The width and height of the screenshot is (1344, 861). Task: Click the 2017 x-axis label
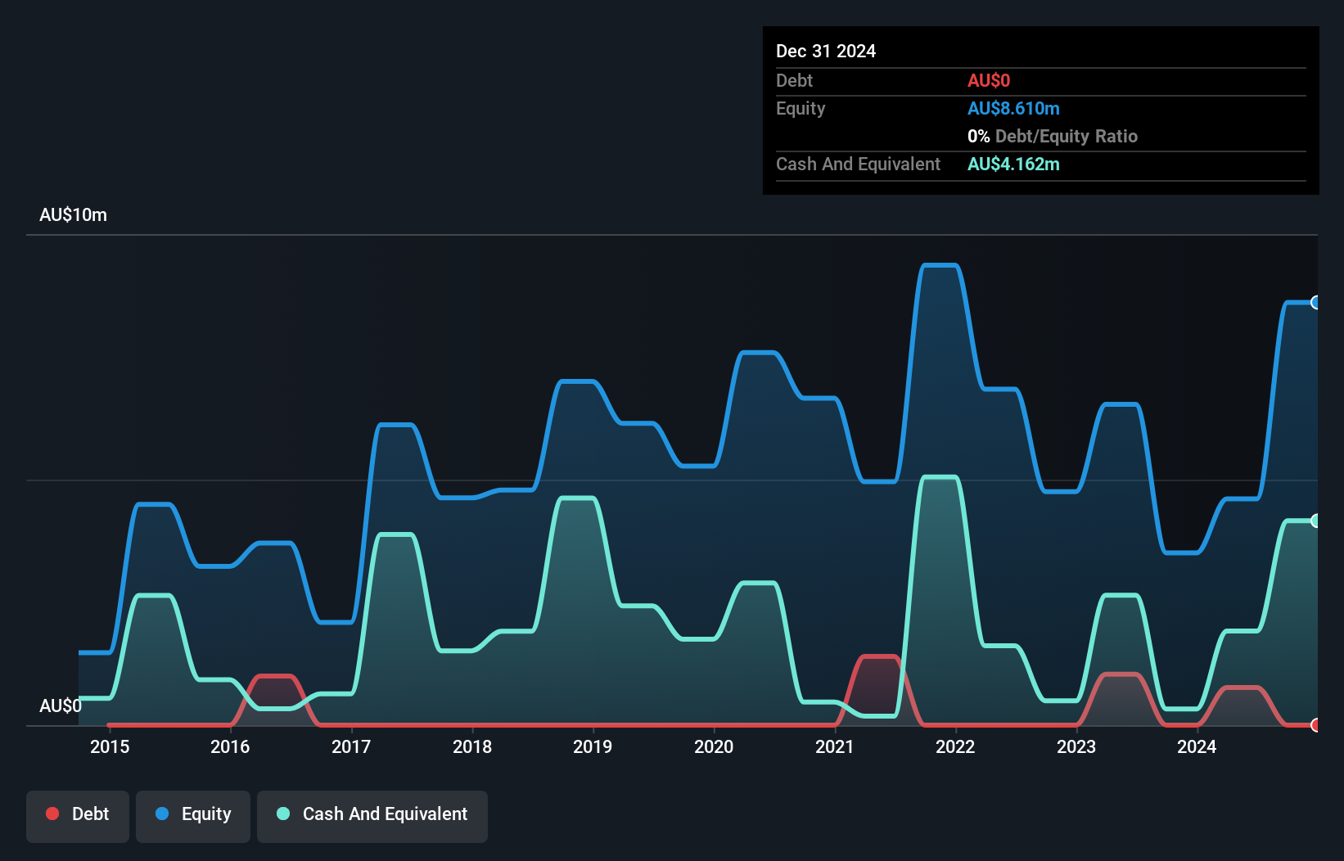(x=351, y=746)
